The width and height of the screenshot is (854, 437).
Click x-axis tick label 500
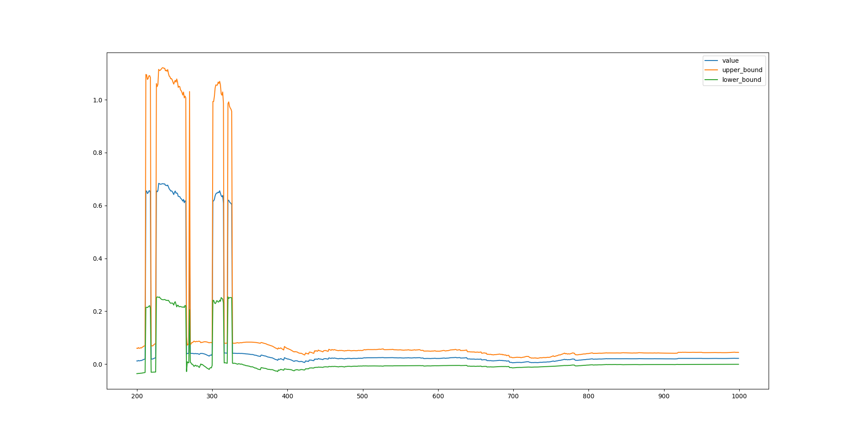pyautogui.click(x=363, y=397)
